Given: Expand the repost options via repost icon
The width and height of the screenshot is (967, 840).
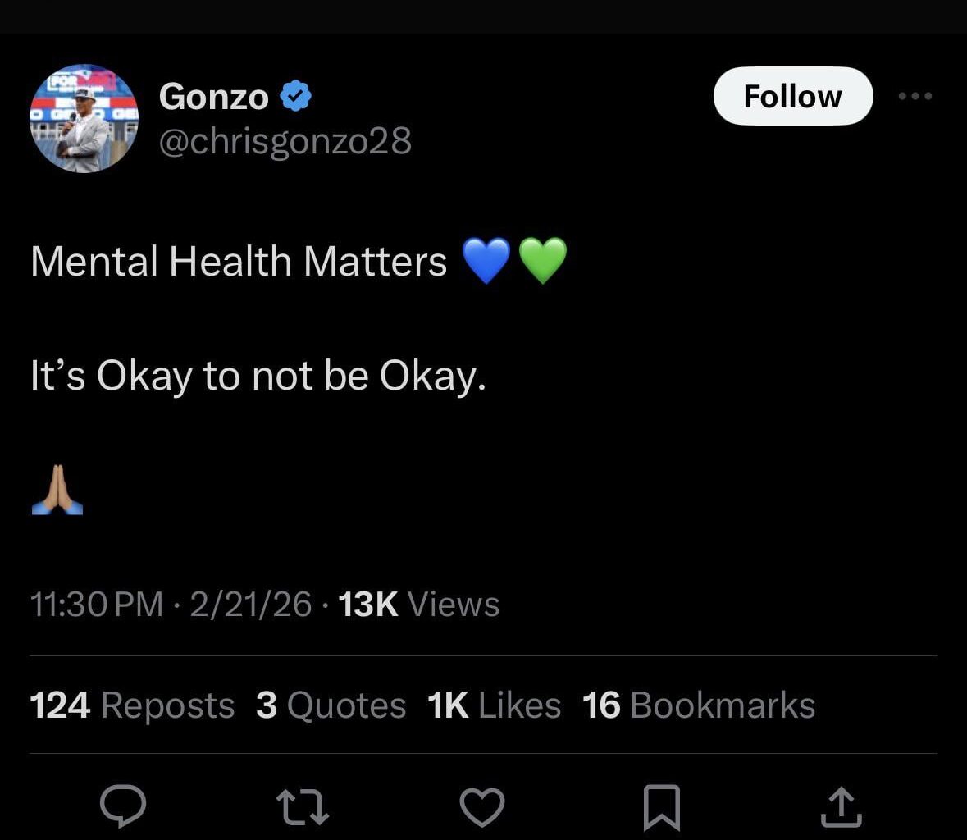Looking at the screenshot, I should tap(303, 806).
